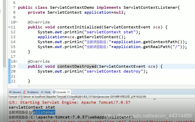Click getContextPath() on line 14
The image size is (195, 122).
[163, 42]
